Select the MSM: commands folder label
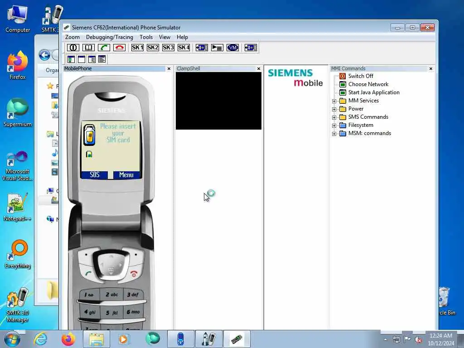 [x=370, y=133]
